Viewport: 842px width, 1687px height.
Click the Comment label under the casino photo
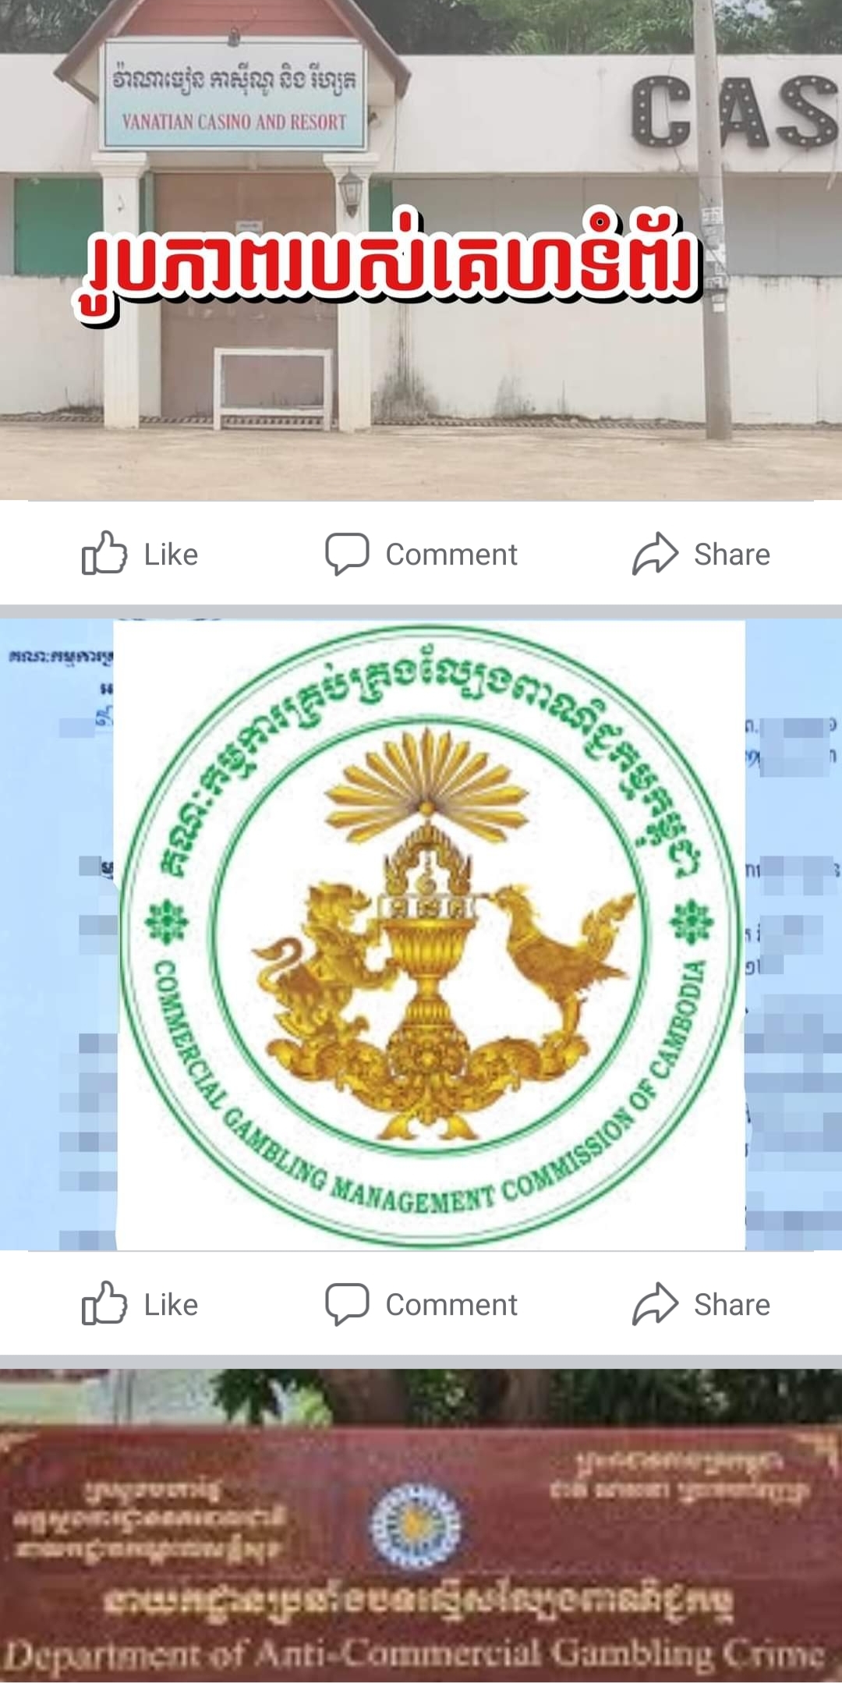tap(451, 555)
